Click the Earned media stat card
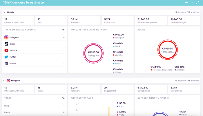Screen dimensions: 203x116 click(x=150, y=89)
